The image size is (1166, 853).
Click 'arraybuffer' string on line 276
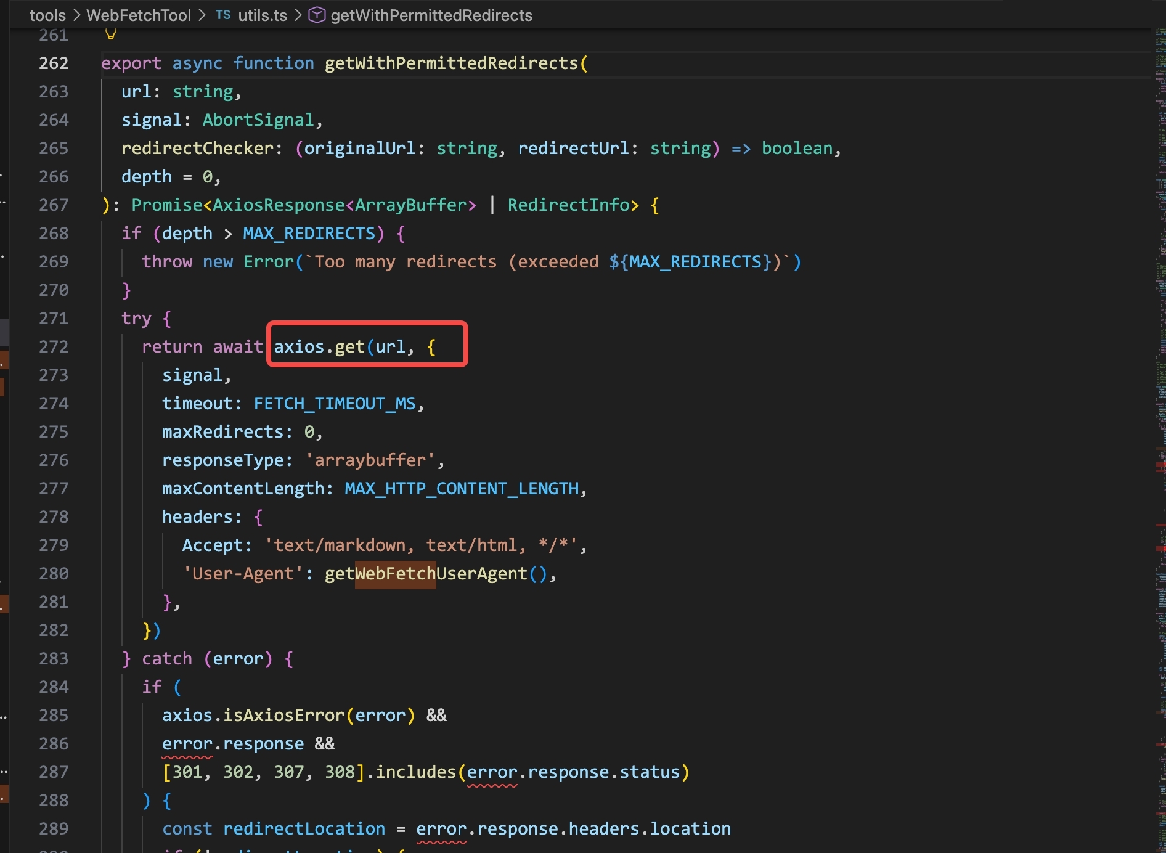point(370,460)
